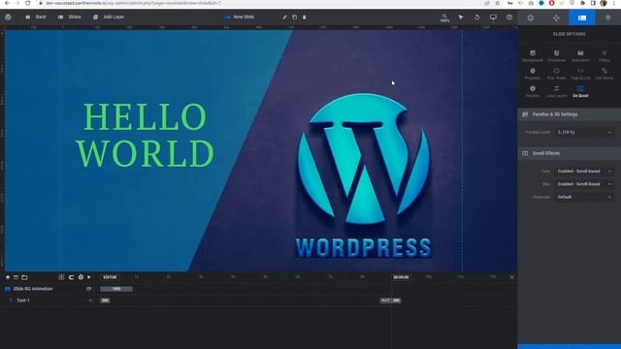Click the timeline layer list icon
621x349 pixels.
pyautogui.click(x=16, y=277)
